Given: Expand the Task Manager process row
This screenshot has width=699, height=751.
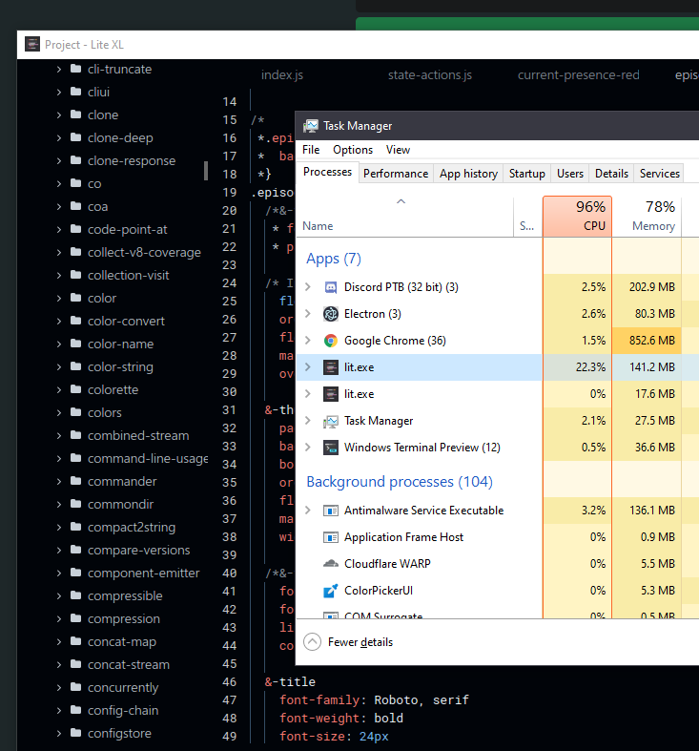Looking at the screenshot, I should [308, 421].
